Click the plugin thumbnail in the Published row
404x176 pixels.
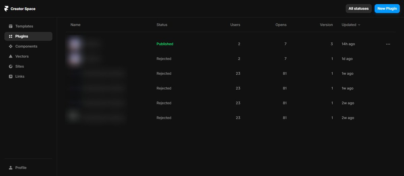[75, 44]
